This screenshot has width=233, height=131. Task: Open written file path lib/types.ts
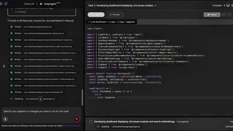[x=37, y=27]
